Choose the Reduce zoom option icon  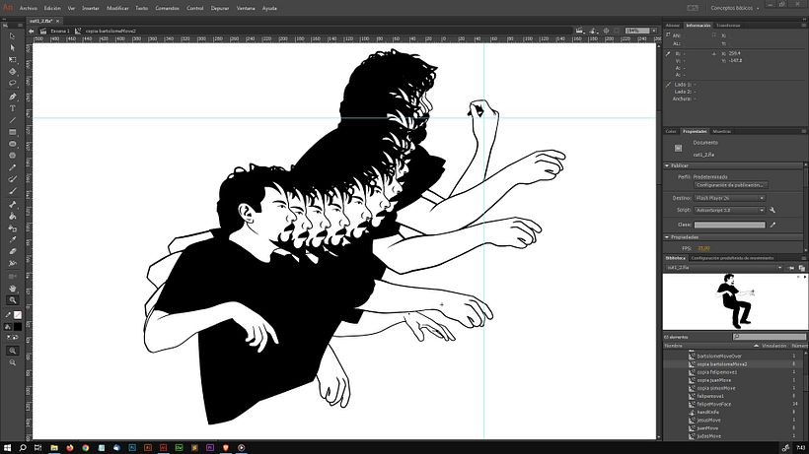[13, 362]
